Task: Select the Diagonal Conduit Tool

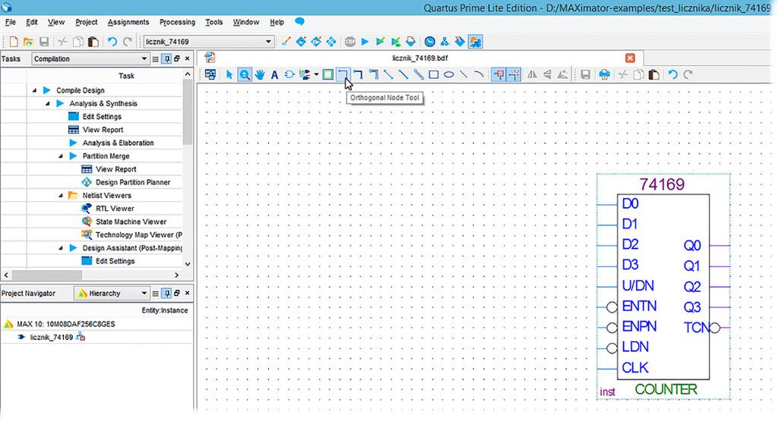Action: [419, 75]
